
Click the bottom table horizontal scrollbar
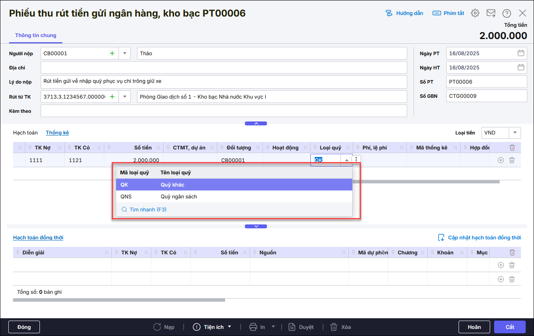[x=118, y=300]
